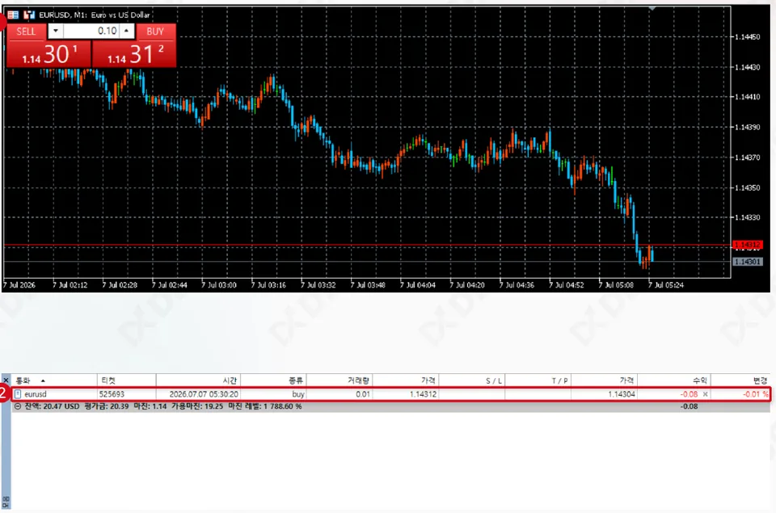Click the open time 2026.07.07 05:30:20
Image resolution: width=776 pixels, height=513 pixels.
(x=204, y=394)
